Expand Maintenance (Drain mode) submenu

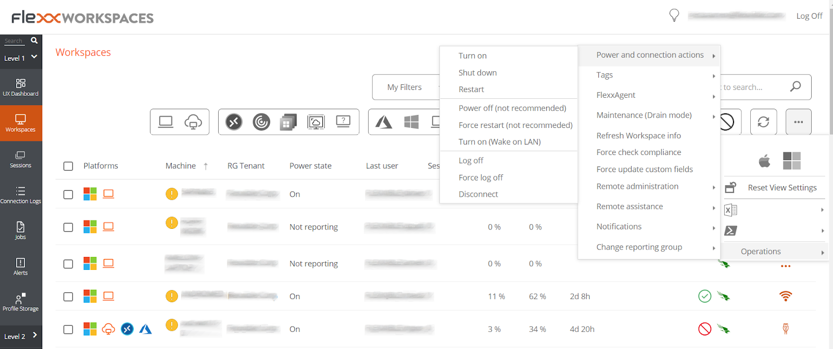(x=649, y=115)
